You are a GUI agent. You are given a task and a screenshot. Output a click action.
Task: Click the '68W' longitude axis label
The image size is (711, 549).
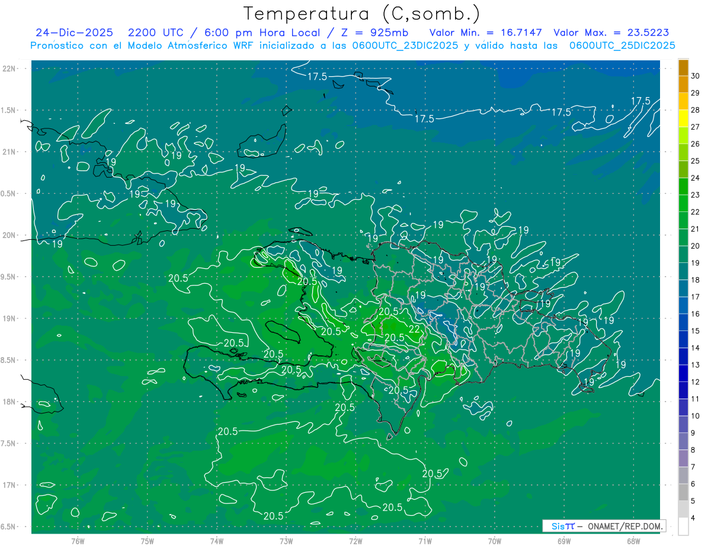click(633, 541)
